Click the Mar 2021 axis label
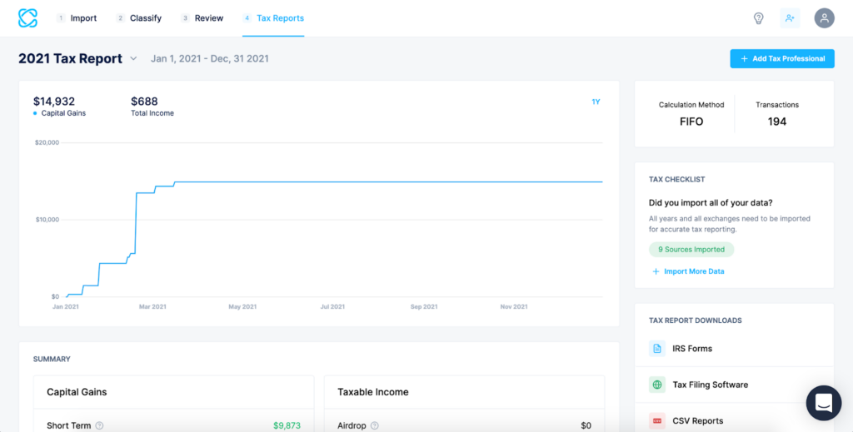 pos(152,306)
